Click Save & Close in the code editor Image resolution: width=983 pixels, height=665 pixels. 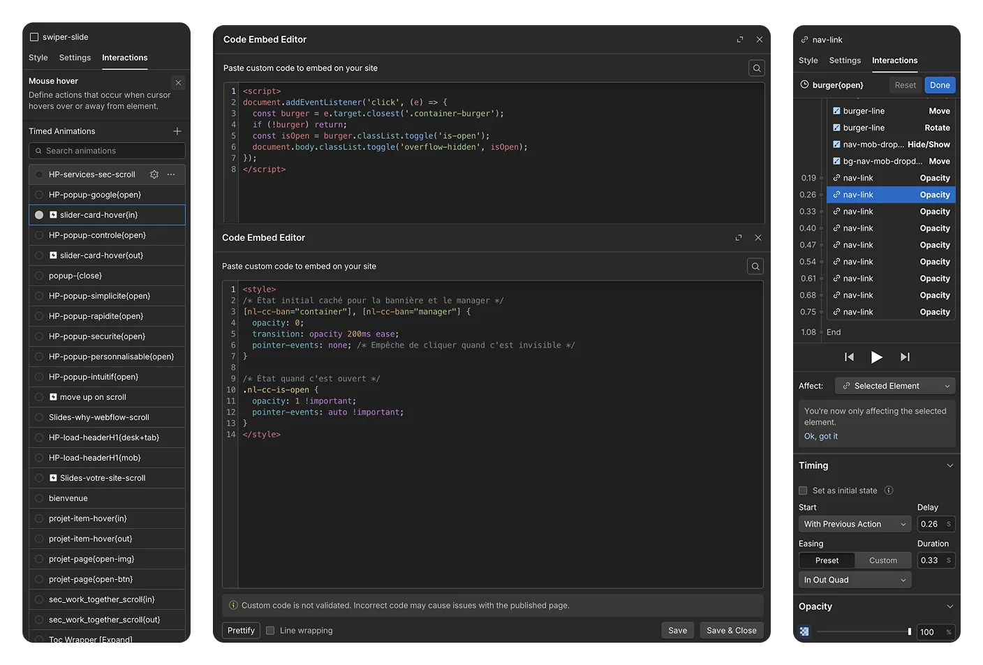731,630
